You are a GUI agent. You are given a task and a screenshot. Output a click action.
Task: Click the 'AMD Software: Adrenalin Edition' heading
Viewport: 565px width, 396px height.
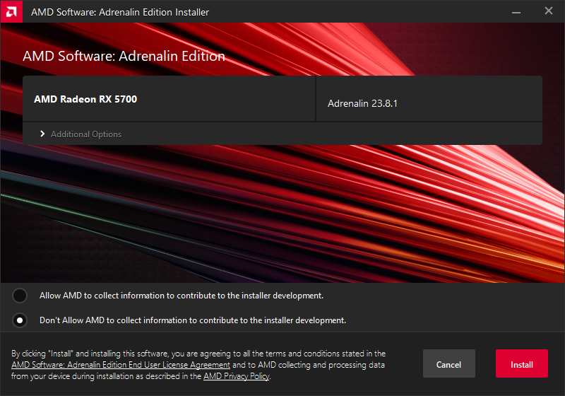coord(124,57)
